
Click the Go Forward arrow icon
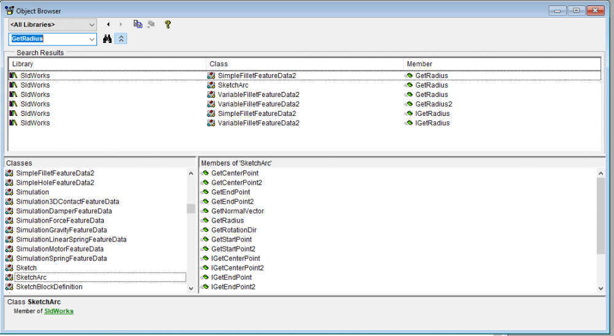pos(120,25)
